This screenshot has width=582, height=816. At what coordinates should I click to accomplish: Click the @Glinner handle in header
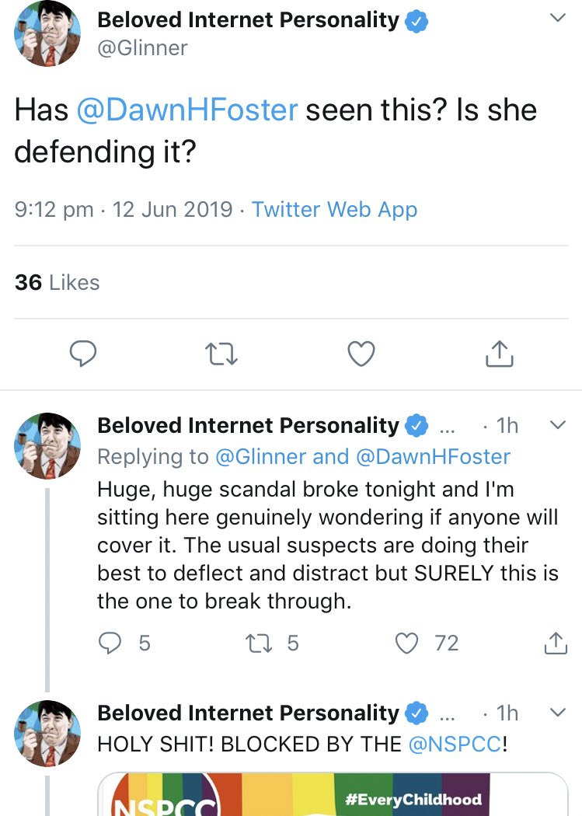[143, 48]
